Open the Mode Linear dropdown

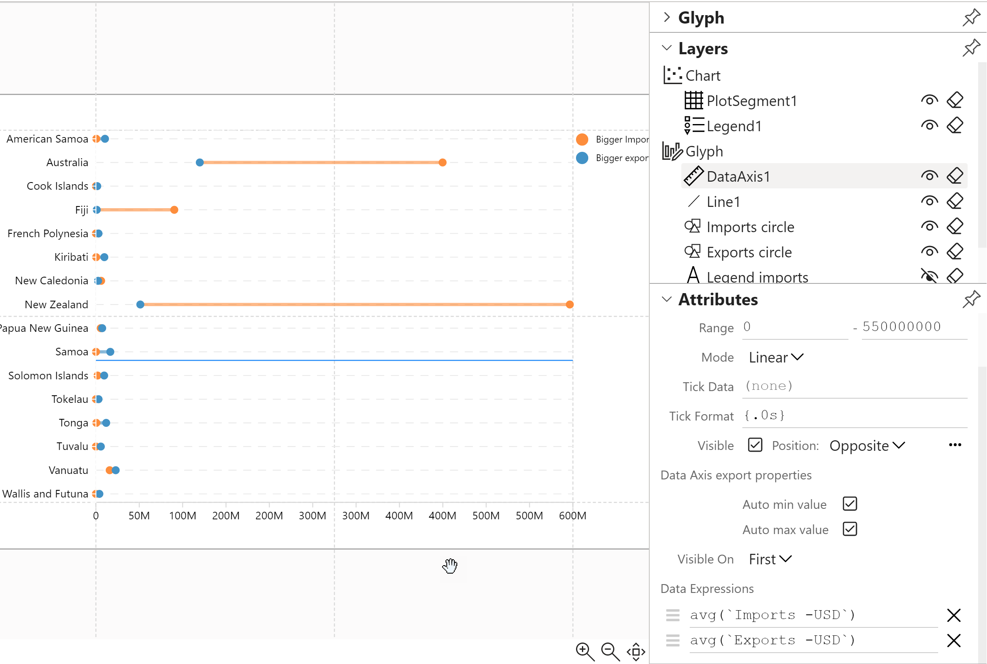coord(775,357)
